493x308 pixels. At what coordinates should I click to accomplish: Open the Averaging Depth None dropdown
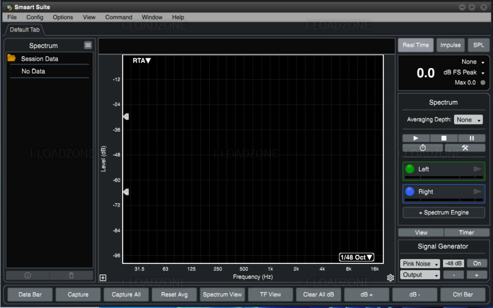pos(468,120)
